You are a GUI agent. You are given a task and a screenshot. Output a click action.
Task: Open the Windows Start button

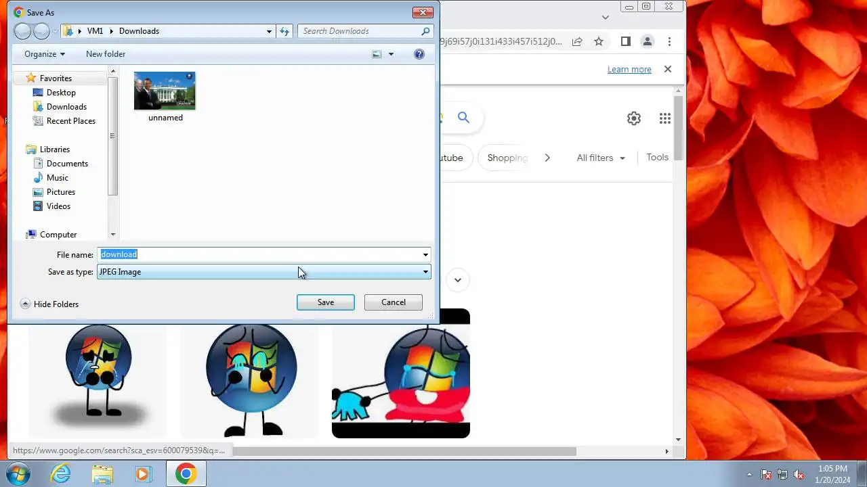[17, 473]
